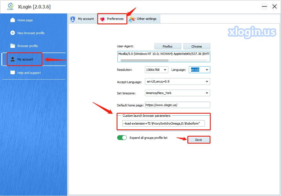
Task: Click the Expand all groups profile list label
Action: [148, 138]
